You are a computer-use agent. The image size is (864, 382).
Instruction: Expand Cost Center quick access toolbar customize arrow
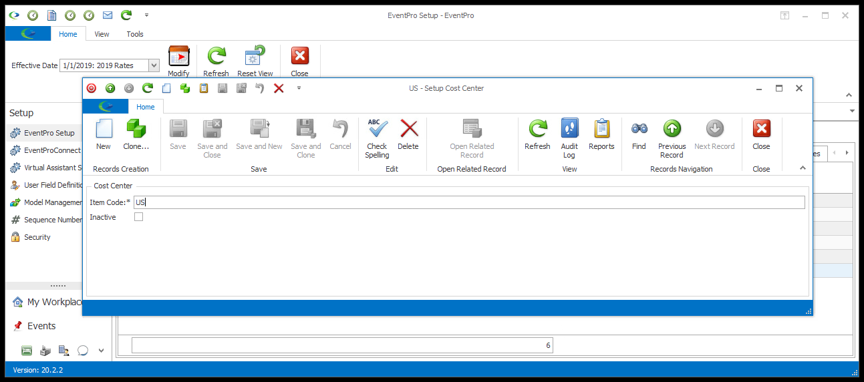(299, 88)
